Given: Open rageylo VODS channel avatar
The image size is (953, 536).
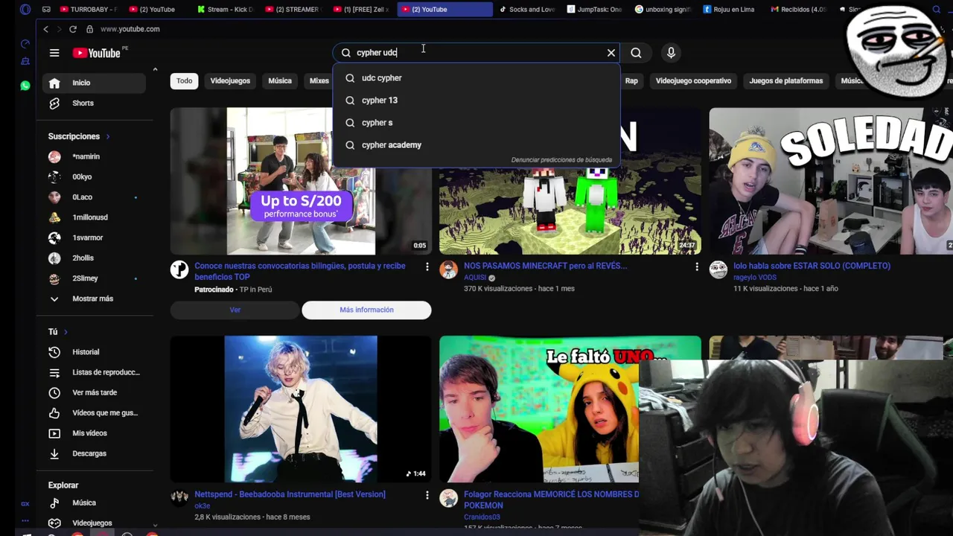Looking at the screenshot, I should pyautogui.click(x=718, y=269).
